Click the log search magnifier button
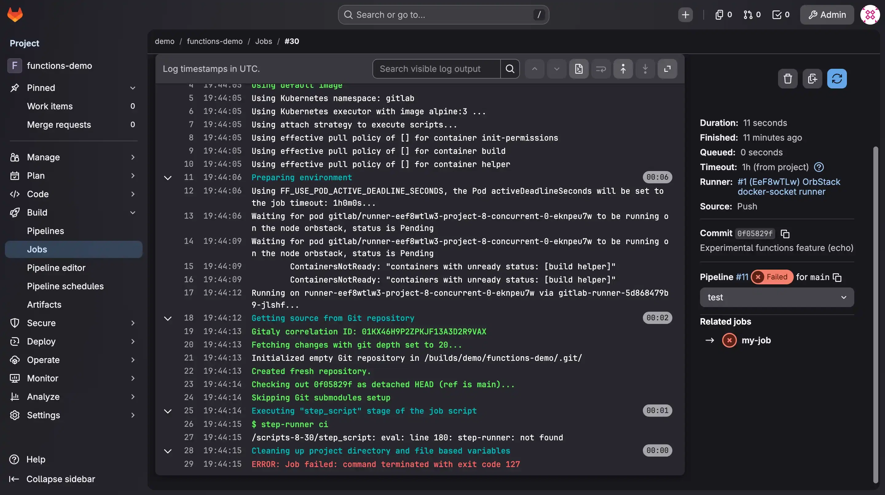 [x=510, y=69]
